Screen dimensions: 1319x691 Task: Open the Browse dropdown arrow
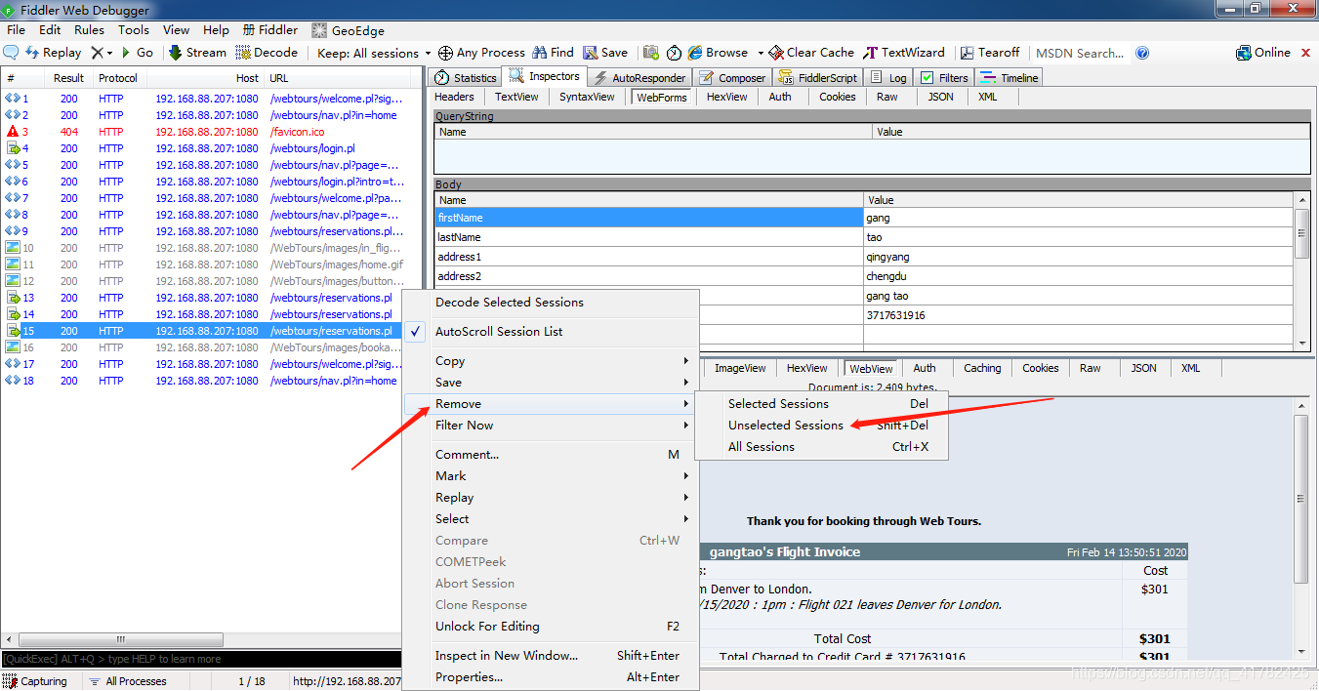click(760, 53)
